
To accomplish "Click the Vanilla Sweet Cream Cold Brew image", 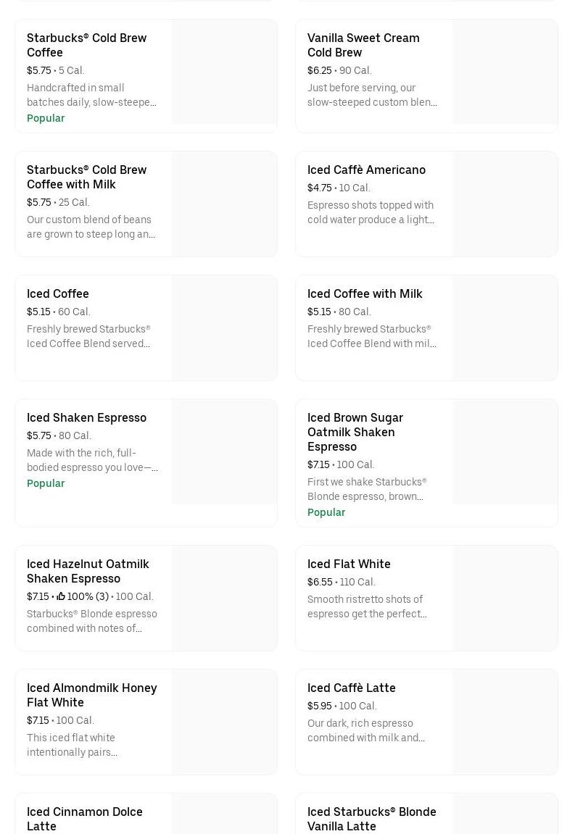I will pyautogui.click(x=505, y=72).
